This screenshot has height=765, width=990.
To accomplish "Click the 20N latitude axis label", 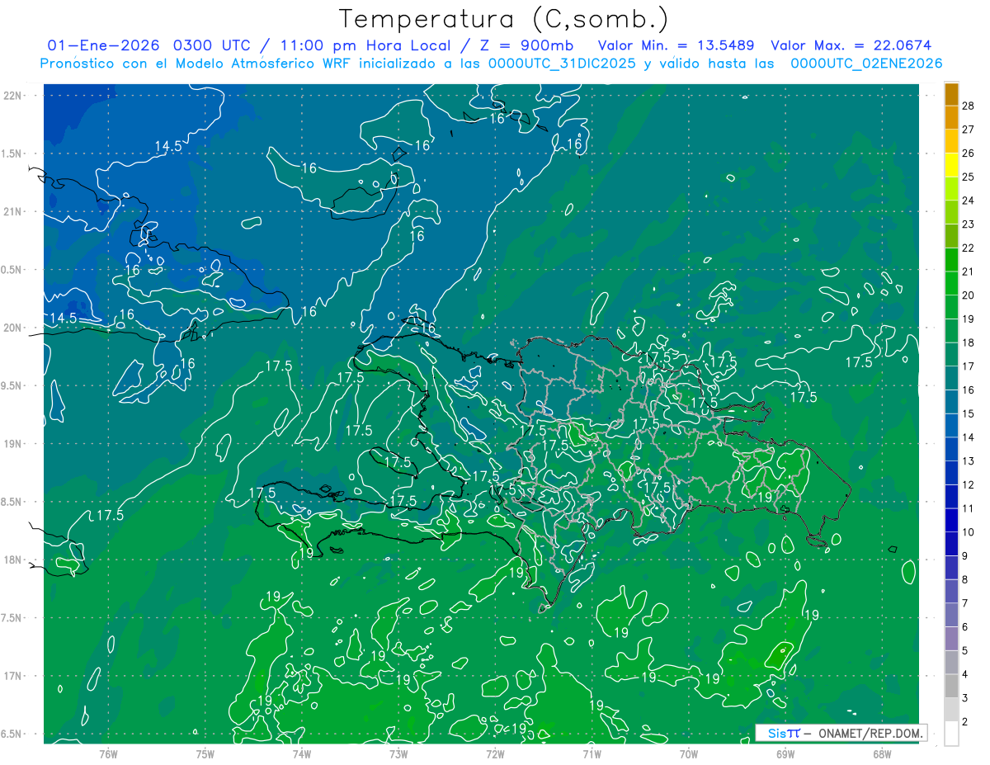I will point(12,328).
